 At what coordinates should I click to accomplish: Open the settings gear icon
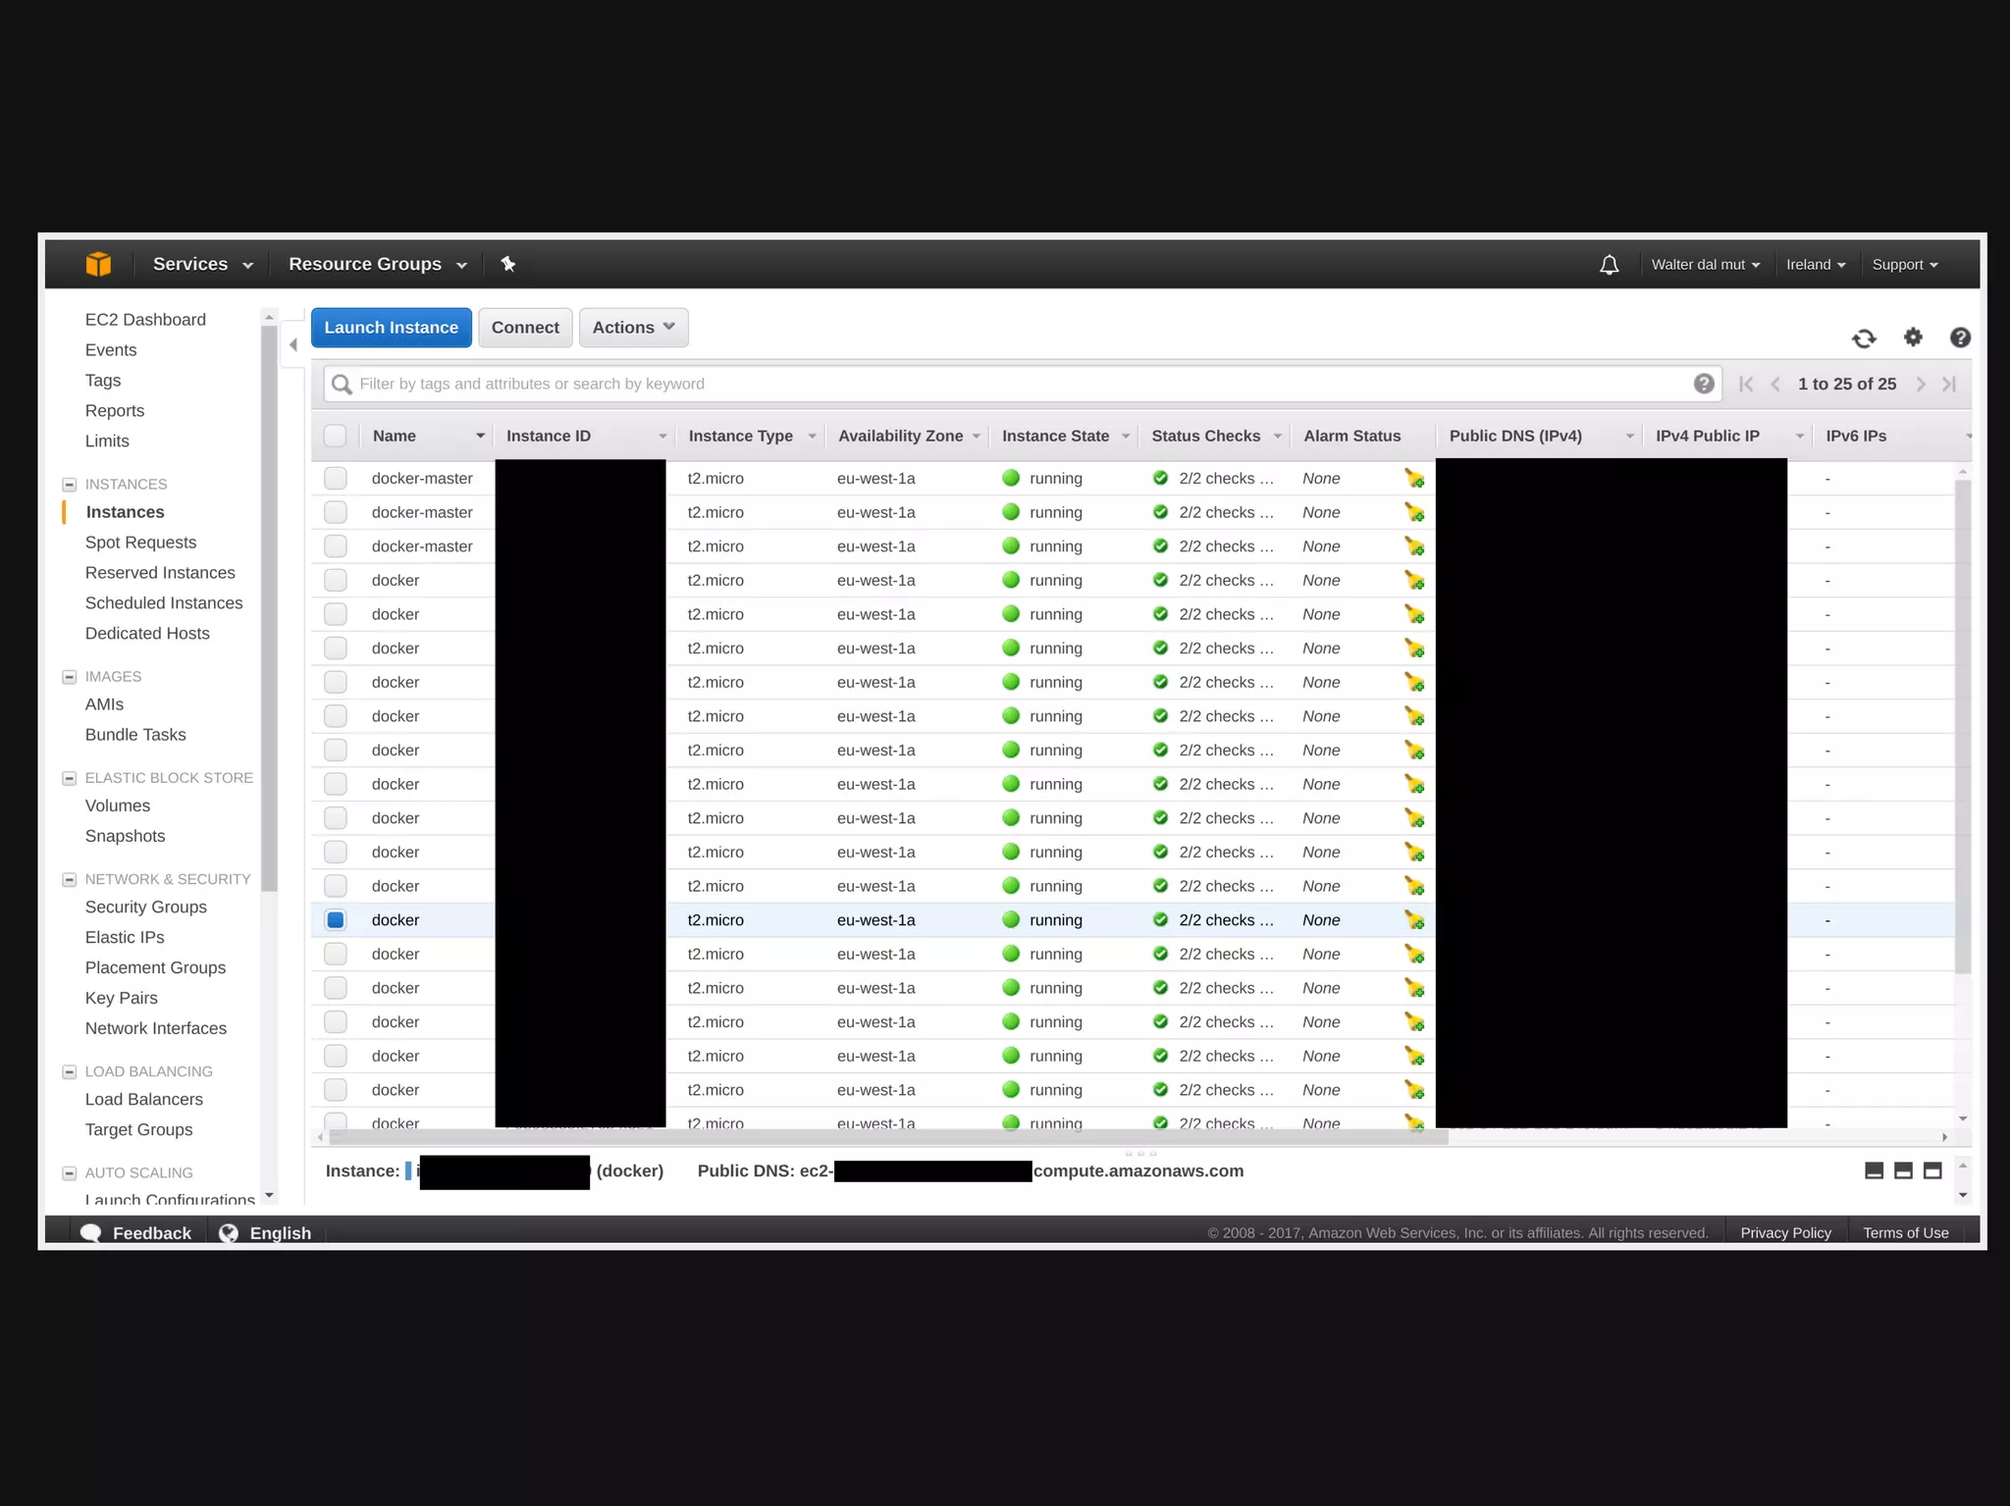click(1913, 338)
